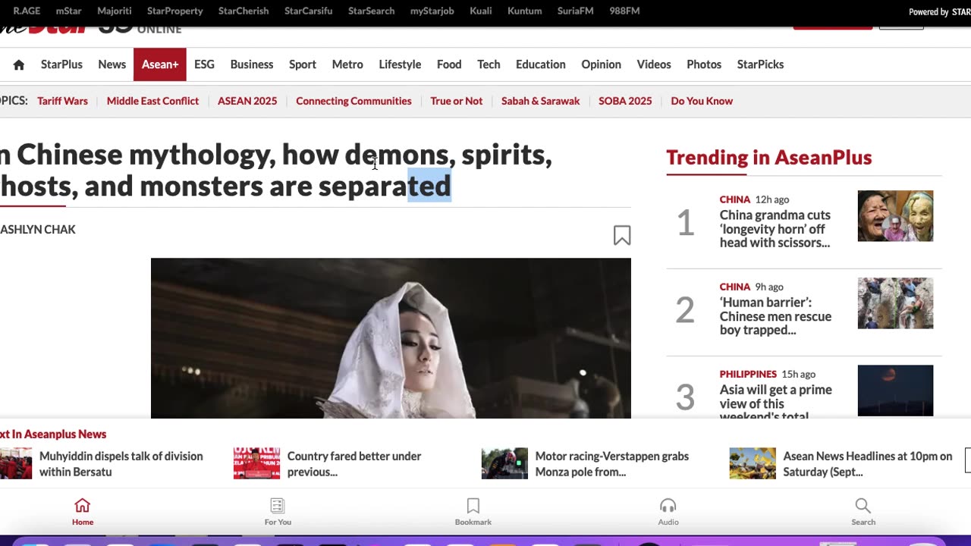Open 'Muhyiddin dispels talk of division' story
Screen dimensions: 971x546
coord(121,464)
